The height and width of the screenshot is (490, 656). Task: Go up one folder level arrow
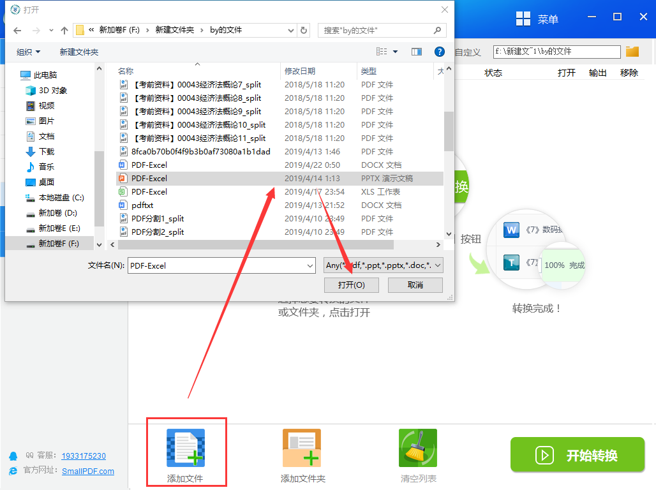(x=64, y=30)
